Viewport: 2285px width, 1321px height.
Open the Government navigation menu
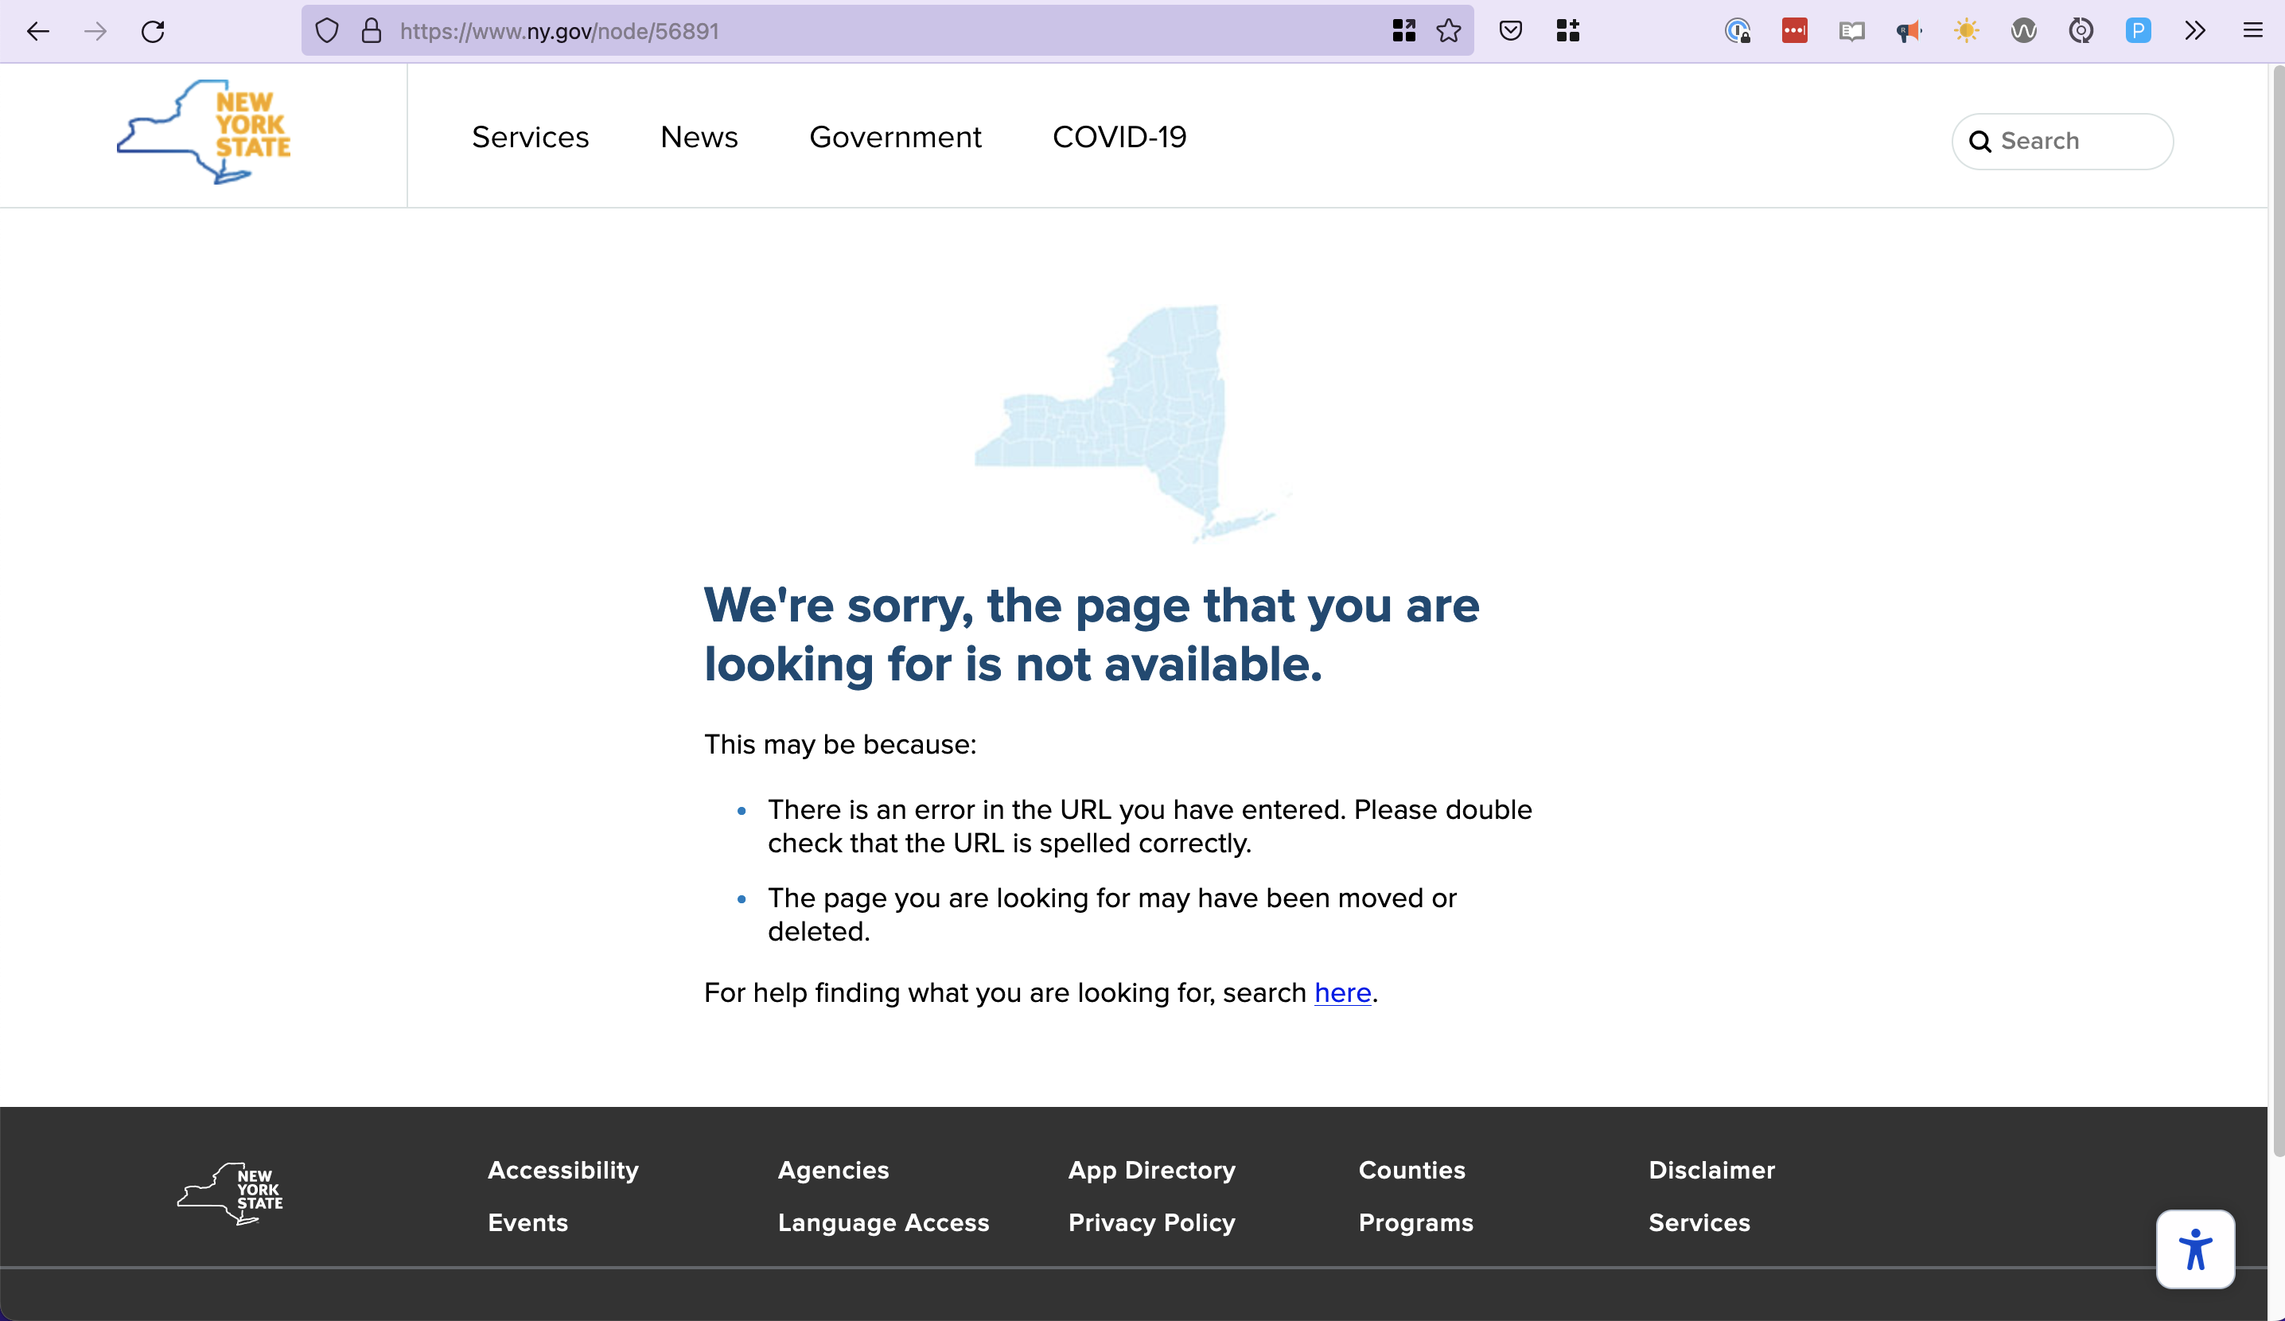click(x=894, y=137)
